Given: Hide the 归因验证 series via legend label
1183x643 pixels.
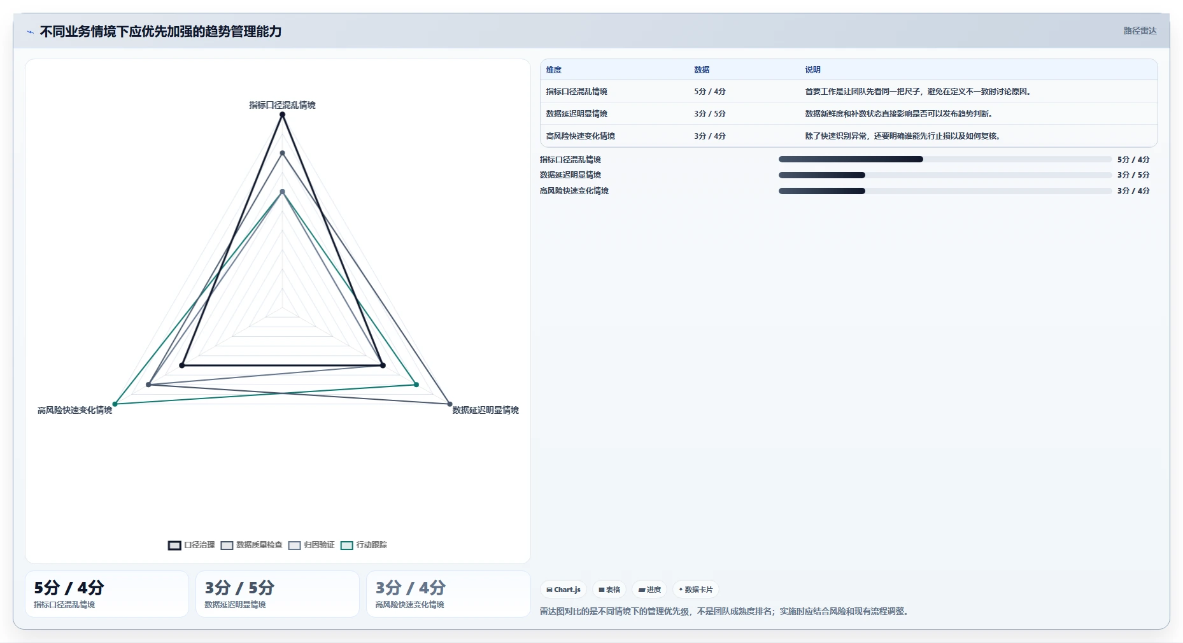Looking at the screenshot, I should click(x=319, y=545).
